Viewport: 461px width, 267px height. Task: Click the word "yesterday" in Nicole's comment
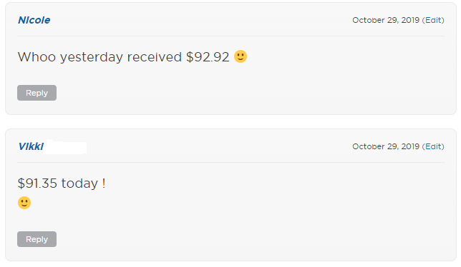point(92,58)
